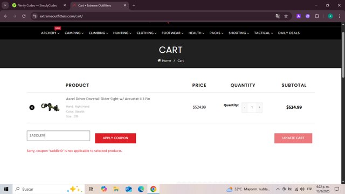This screenshot has width=345, height=194.
Task: Open new browser tab
Action: pyautogui.click(x=134, y=5)
